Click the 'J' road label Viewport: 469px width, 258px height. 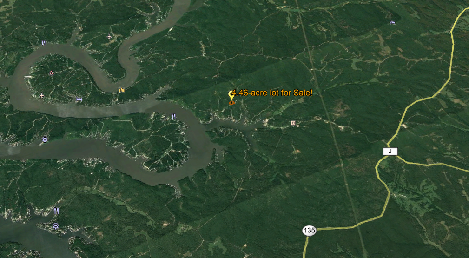[390, 152]
